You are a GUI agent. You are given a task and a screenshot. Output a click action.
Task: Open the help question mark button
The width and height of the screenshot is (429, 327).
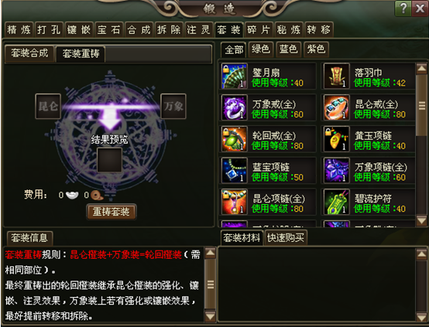403,9
